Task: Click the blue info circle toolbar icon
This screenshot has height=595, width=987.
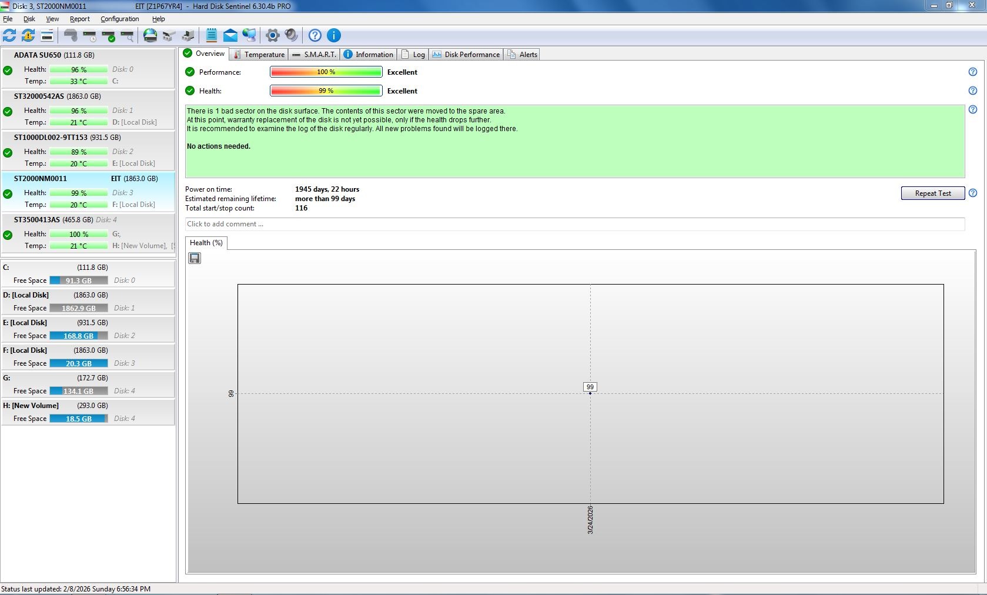Action: tap(334, 35)
